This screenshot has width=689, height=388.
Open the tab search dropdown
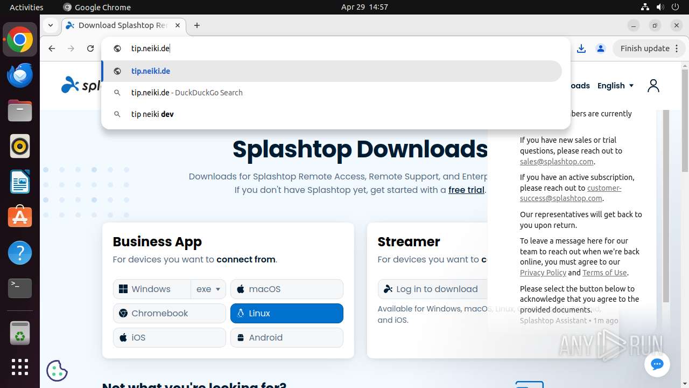50,25
